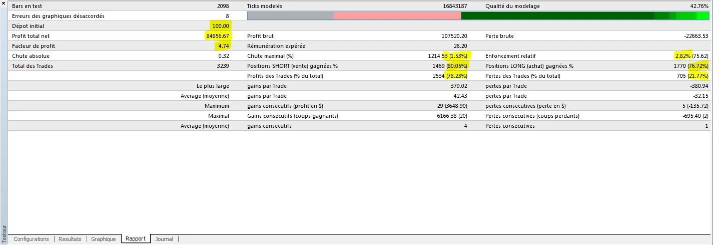
Task: Switch to the Configurations tab
Action: tap(31, 239)
